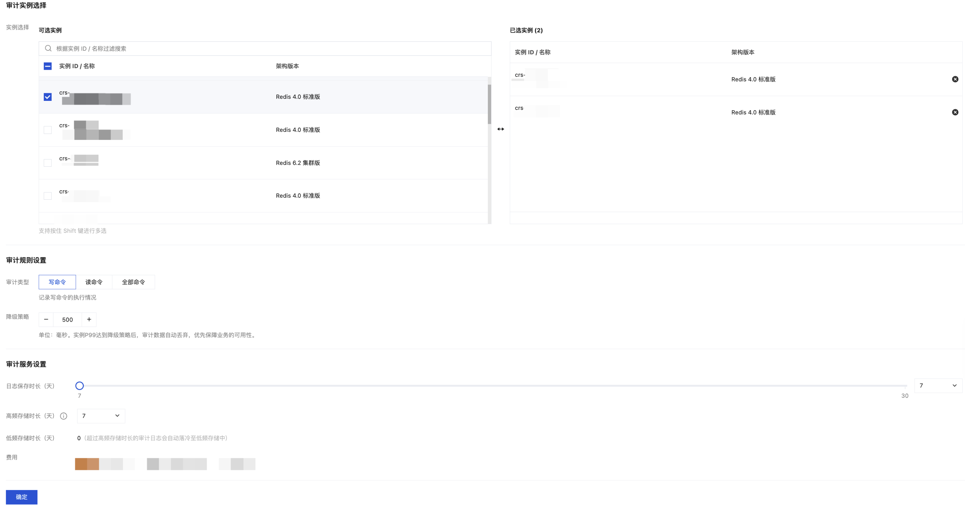Increase 降级策略 value with plus button

coord(89,319)
